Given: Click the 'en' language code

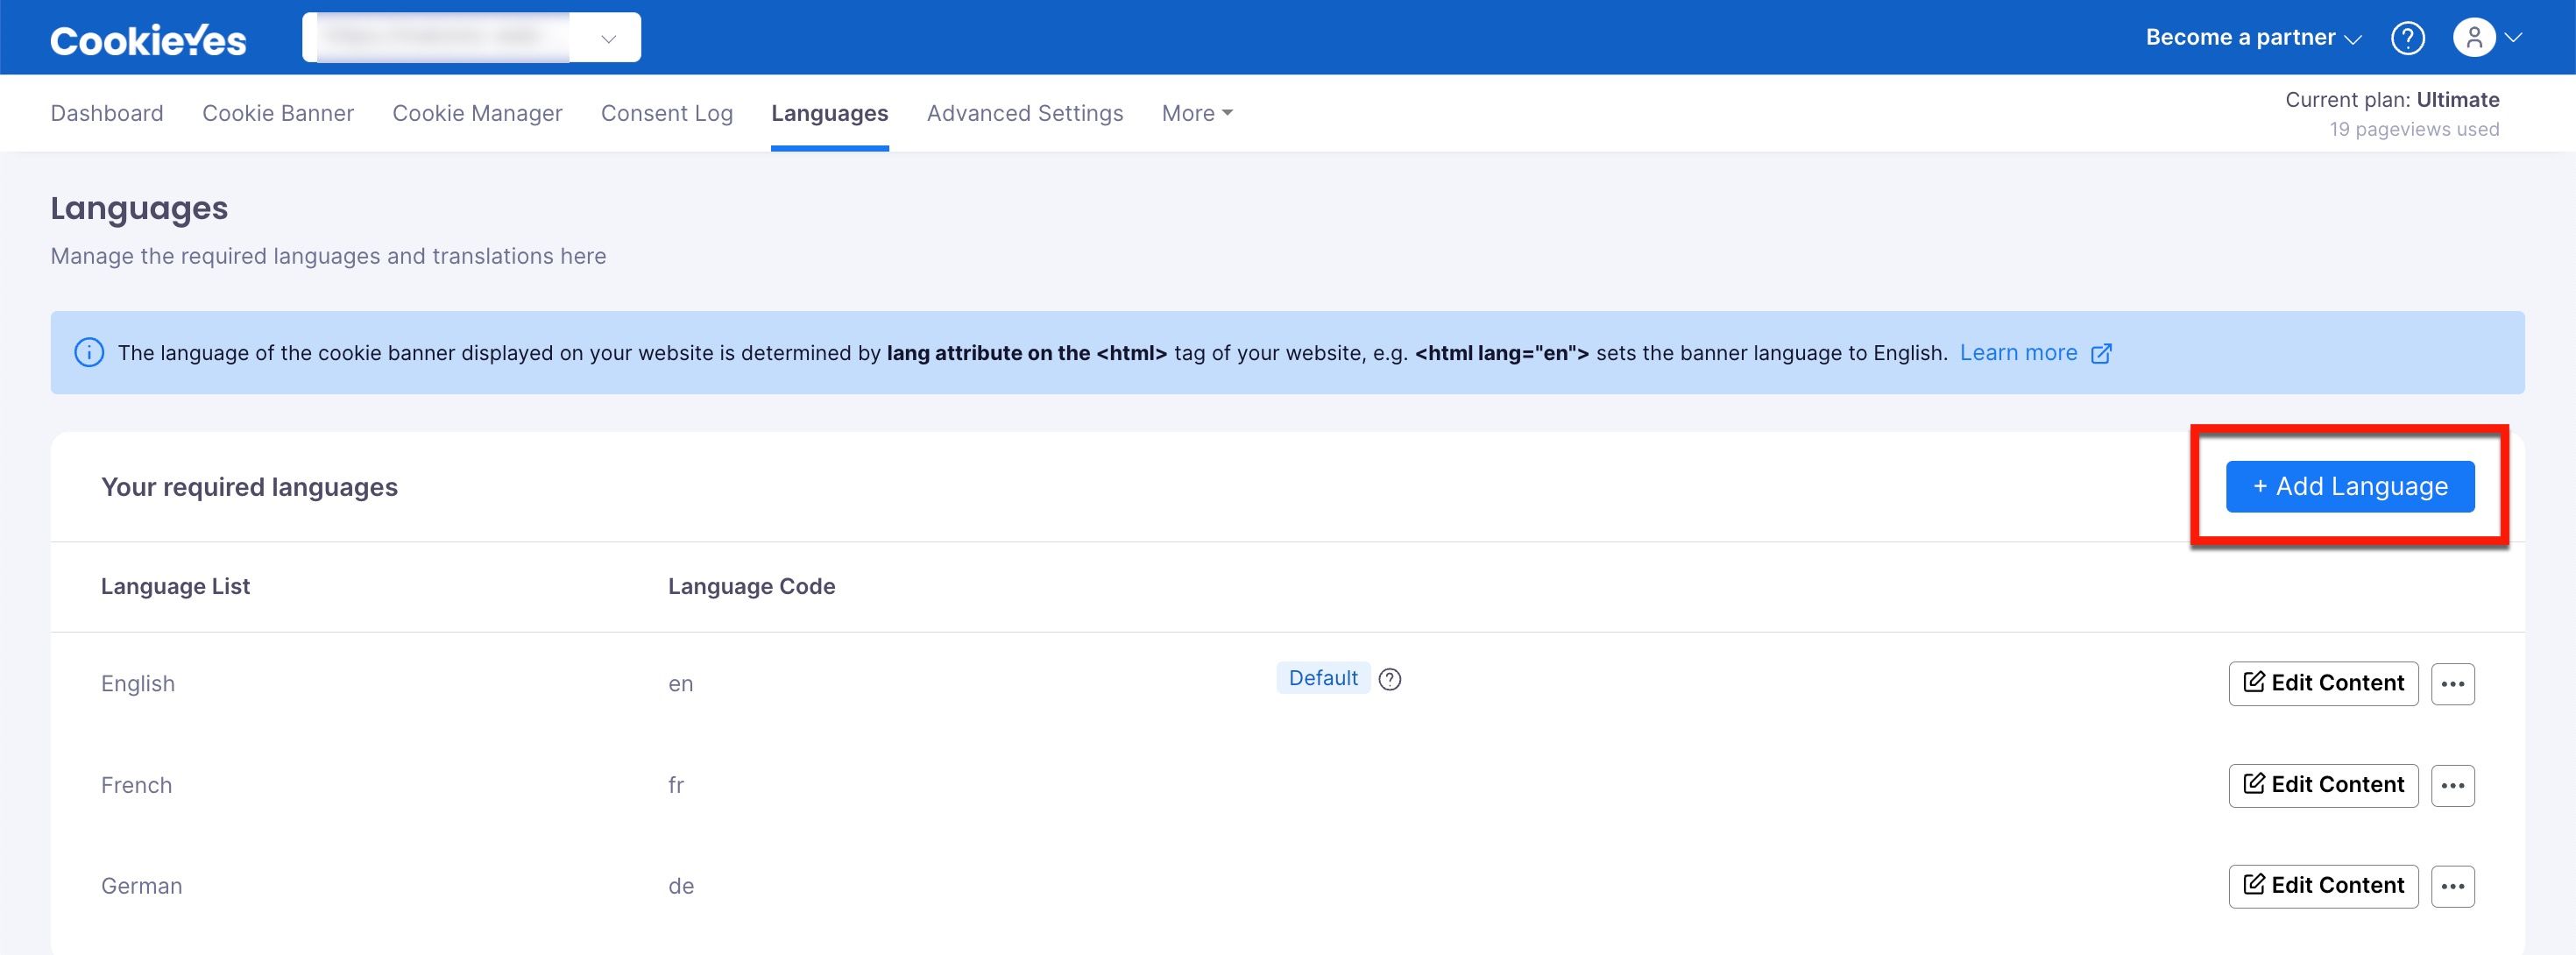Looking at the screenshot, I should tap(680, 685).
